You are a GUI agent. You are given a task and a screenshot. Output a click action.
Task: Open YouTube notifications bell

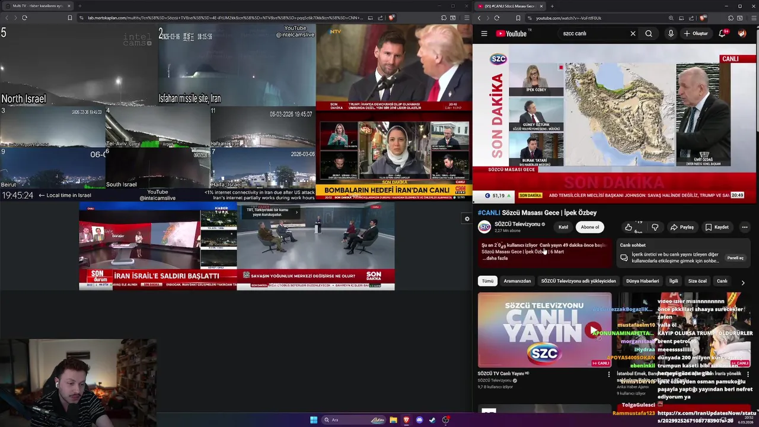pos(722,34)
